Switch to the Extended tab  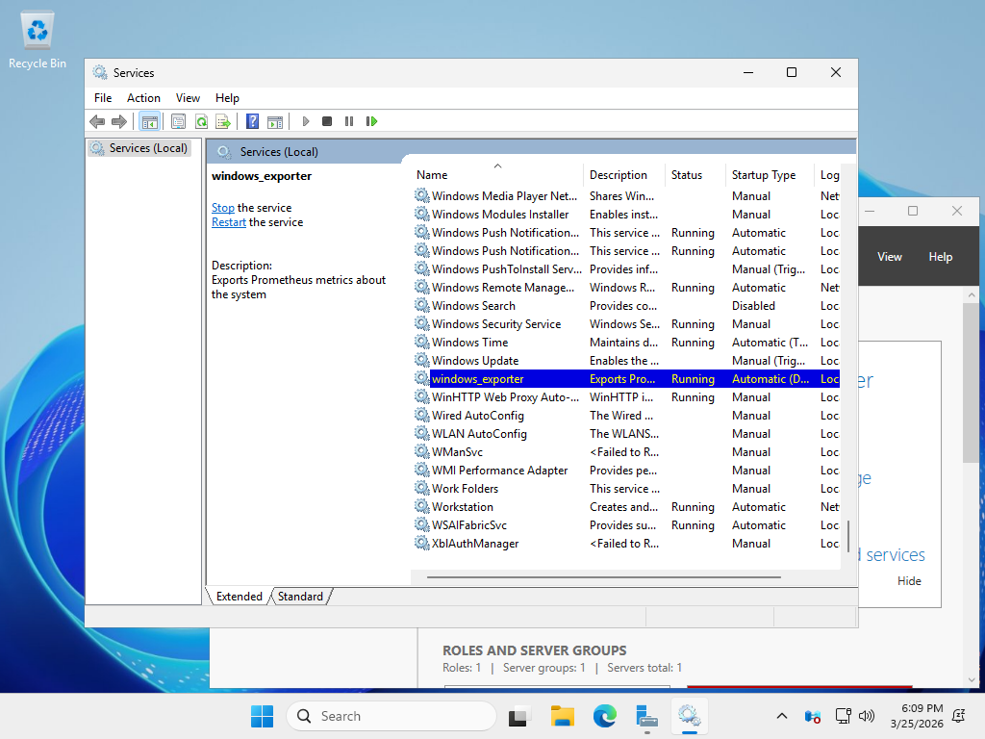[240, 597]
